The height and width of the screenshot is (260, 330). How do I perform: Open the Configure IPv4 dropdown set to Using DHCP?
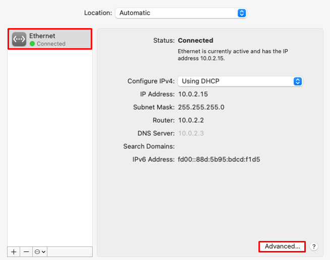pyautogui.click(x=240, y=81)
